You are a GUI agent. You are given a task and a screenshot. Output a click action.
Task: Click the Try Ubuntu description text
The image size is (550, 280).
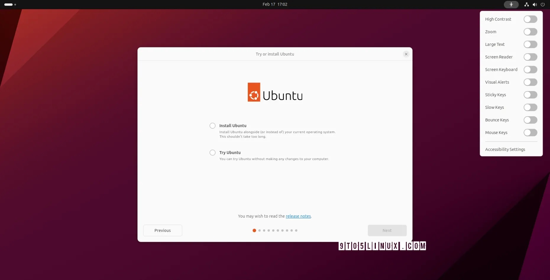[274, 159]
